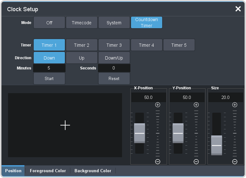246x178 pixels.
Task: Click the crosshair in the position preview
Action: pyautogui.click(x=65, y=125)
